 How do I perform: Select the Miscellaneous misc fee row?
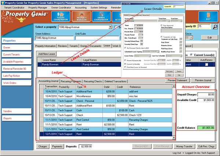106,96
